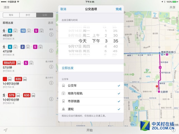Tap 和平里北街 station on map

(x=160, y=73)
